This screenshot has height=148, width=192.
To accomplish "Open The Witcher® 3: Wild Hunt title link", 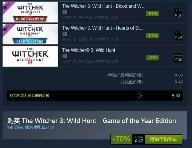I will [88, 50].
